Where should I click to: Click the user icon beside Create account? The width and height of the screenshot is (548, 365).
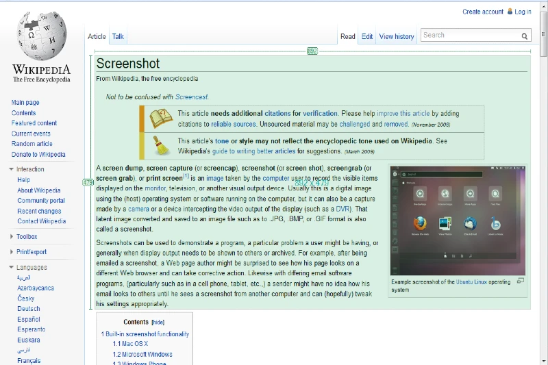click(509, 12)
